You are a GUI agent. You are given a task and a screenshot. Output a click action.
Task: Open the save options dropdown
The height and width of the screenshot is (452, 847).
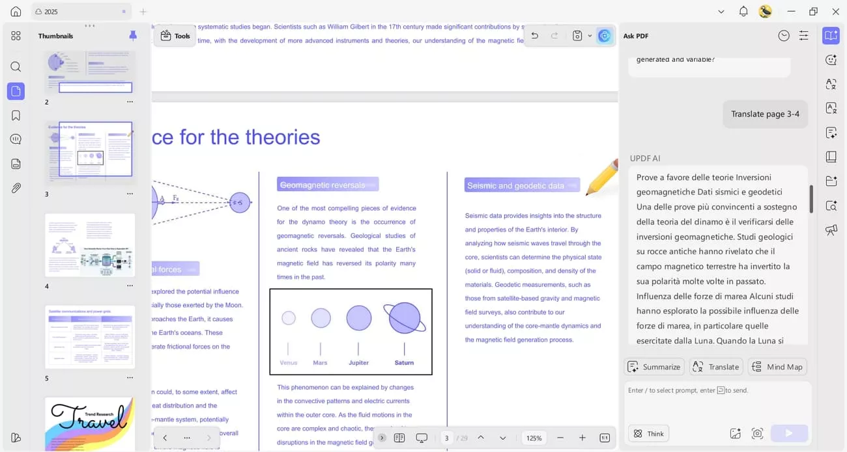pos(590,36)
